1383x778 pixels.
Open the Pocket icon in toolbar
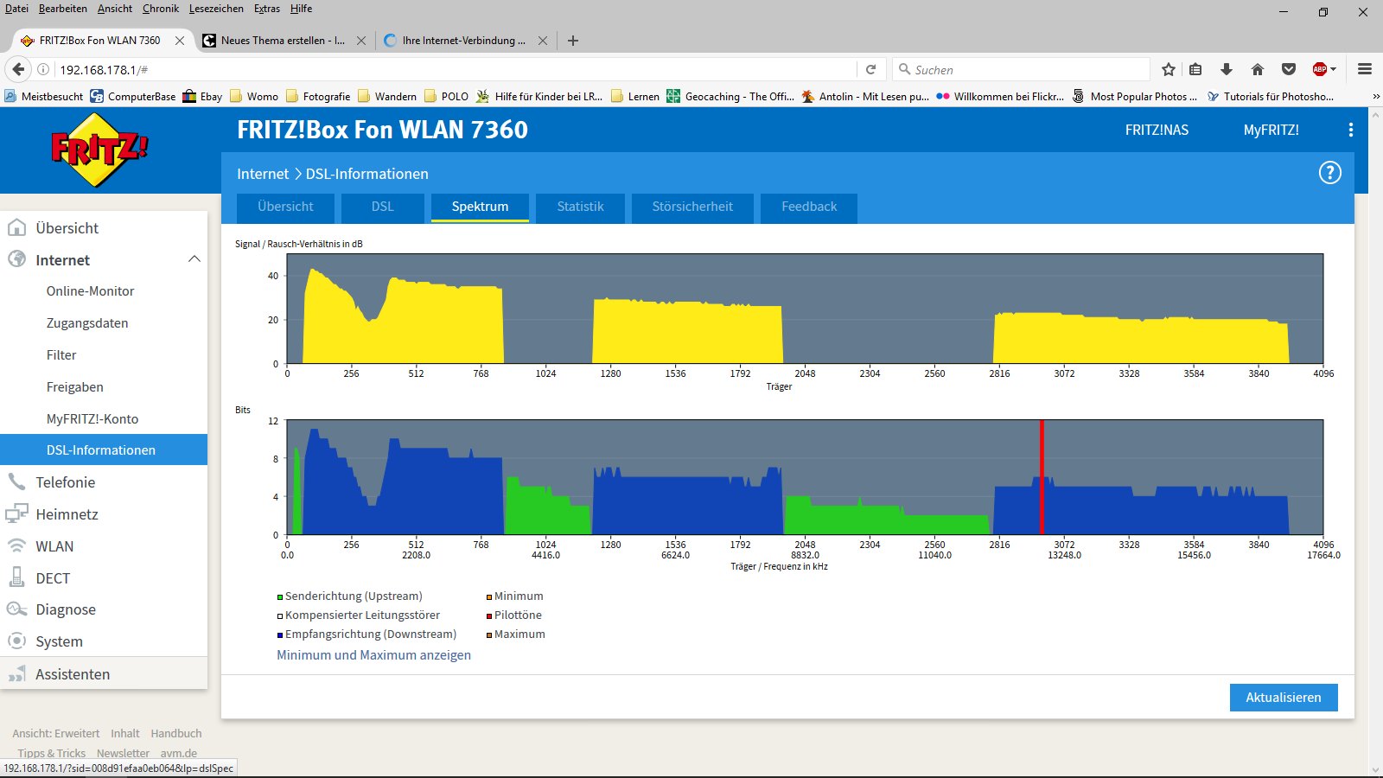coord(1289,70)
